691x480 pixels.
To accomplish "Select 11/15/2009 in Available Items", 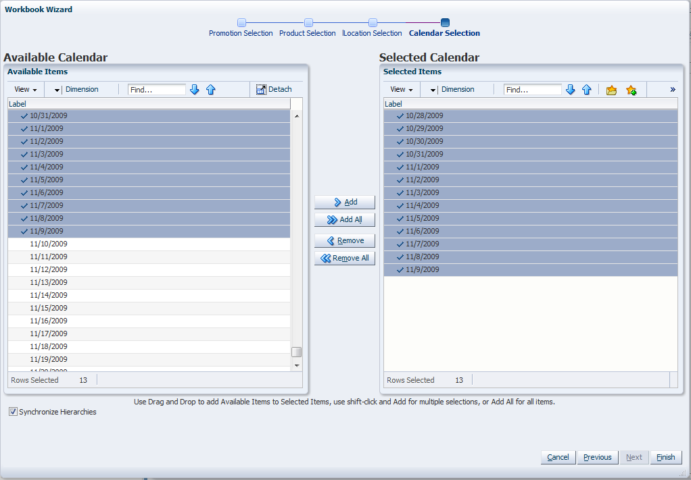I will [149, 308].
